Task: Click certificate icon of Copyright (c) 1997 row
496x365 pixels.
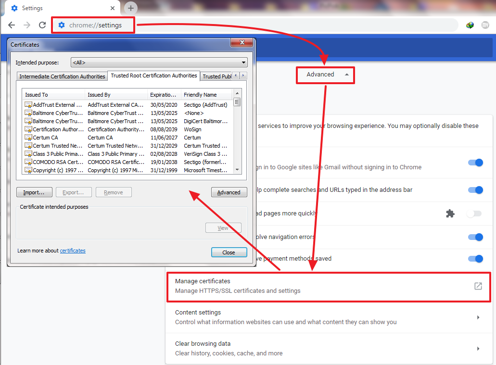Action: pyautogui.click(x=28, y=170)
